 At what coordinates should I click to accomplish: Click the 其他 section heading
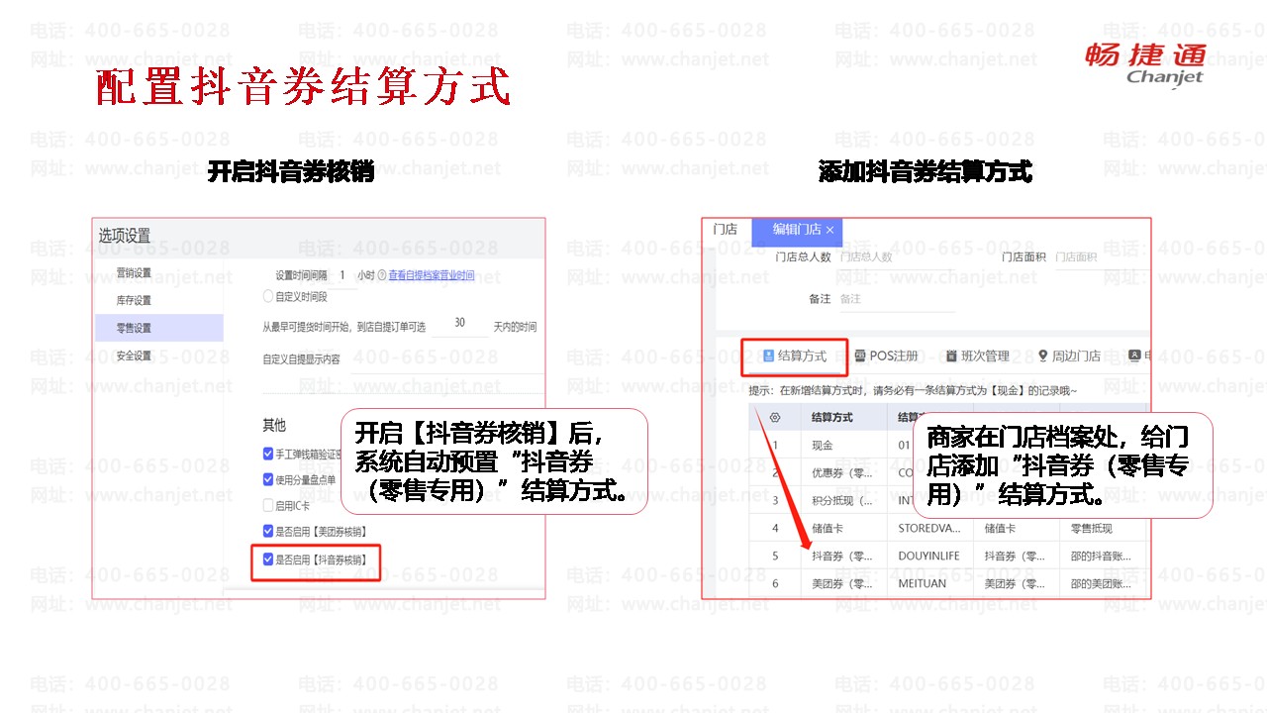coord(274,425)
